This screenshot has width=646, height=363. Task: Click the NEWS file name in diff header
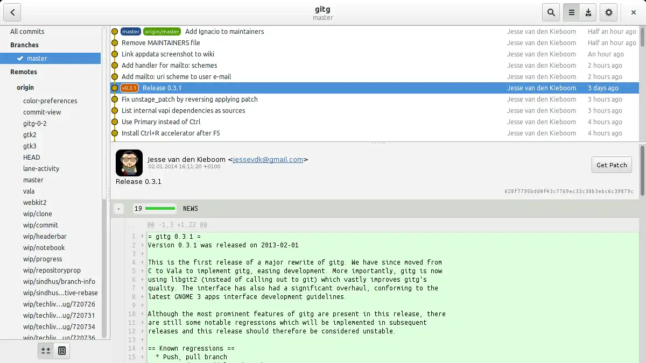tap(191, 209)
